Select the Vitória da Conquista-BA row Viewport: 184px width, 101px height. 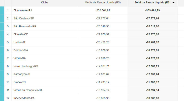tap(28, 90)
